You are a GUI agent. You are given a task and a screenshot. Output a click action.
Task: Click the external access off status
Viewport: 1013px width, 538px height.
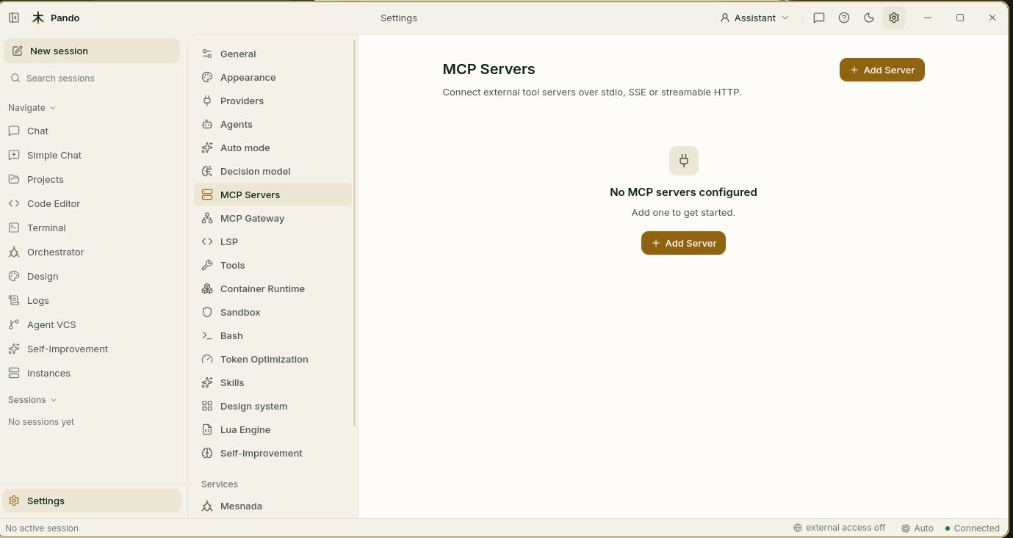pyautogui.click(x=839, y=528)
